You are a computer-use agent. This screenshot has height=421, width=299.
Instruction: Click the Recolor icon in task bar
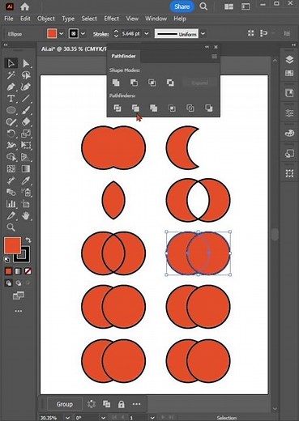92,404
